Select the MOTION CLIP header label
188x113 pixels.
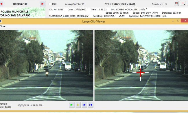tap(20, 4)
